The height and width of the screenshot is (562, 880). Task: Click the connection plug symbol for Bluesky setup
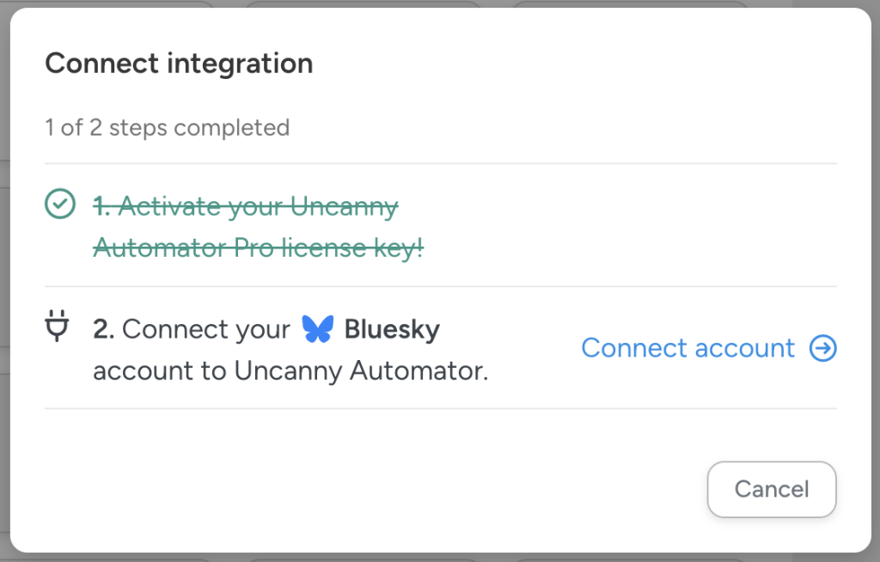[x=57, y=327]
